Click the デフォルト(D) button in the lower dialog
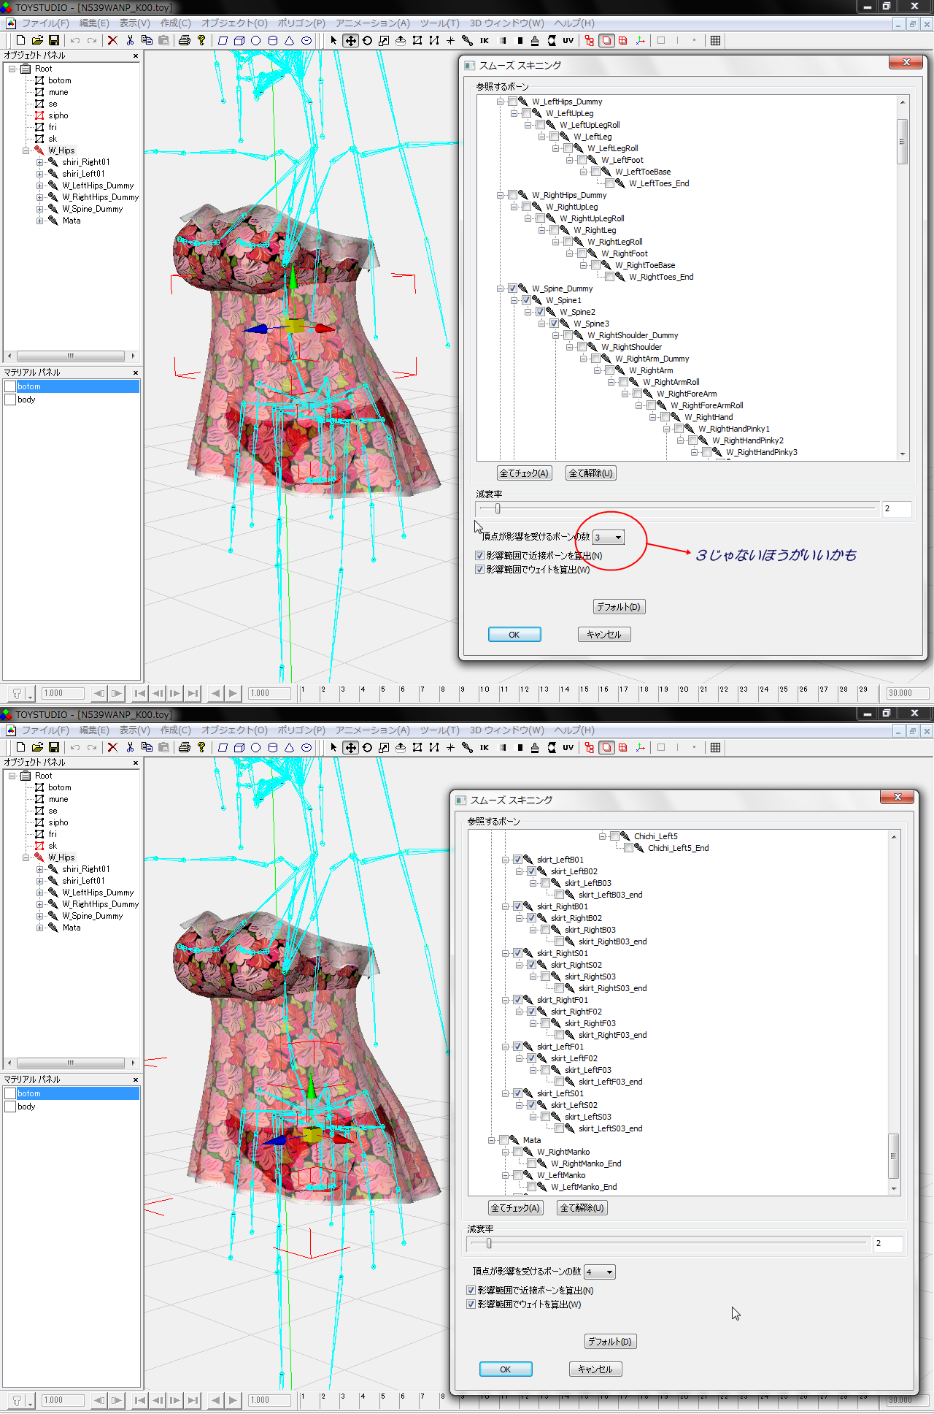The width and height of the screenshot is (934, 1414). 610,1342
